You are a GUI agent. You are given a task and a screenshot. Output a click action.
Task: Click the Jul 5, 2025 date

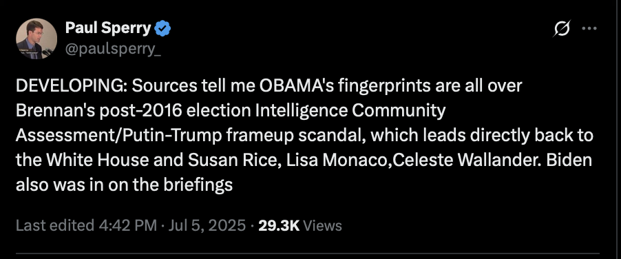coord(207,225)
